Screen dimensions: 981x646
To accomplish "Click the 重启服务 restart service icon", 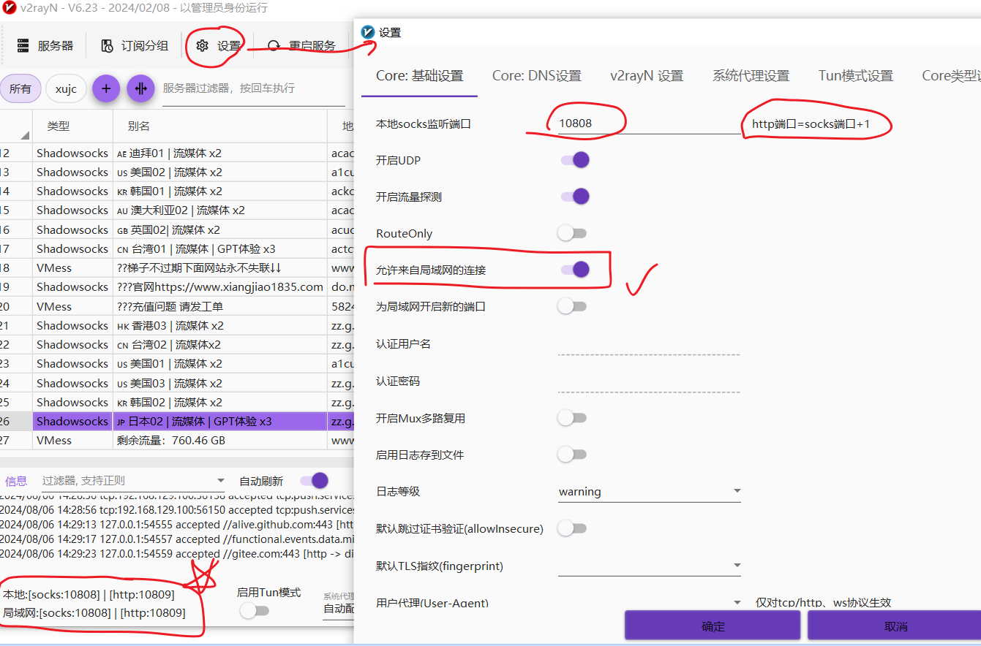I will pyautogui.click(x=274, y=45).
